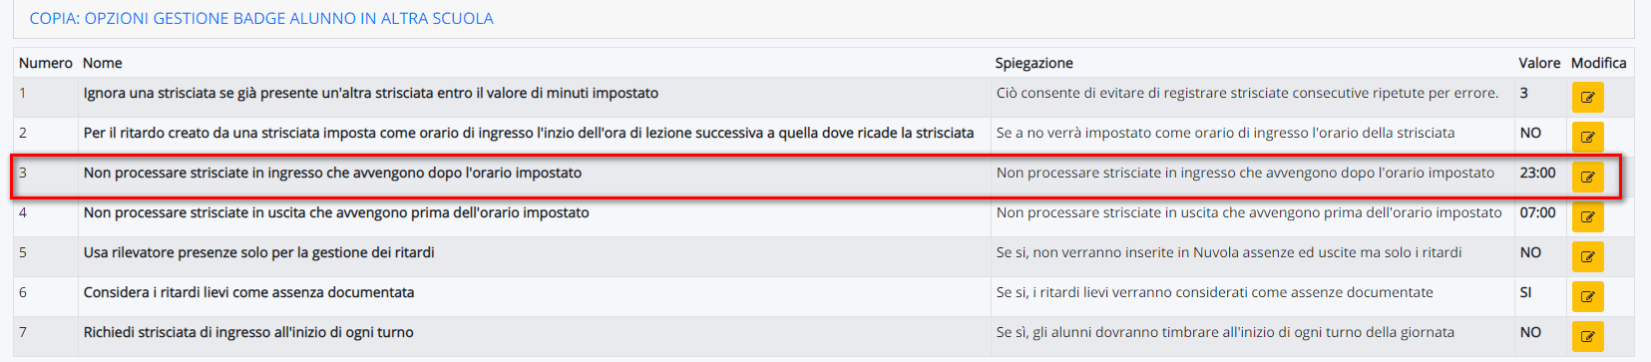The width and height of the screenshot is (1651, 362).
Task: Select row 'Non processare strisciate in ingresso'
Action: [823, 177]
